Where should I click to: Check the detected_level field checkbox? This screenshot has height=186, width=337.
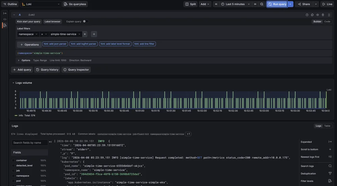click(x=13, y=166)
